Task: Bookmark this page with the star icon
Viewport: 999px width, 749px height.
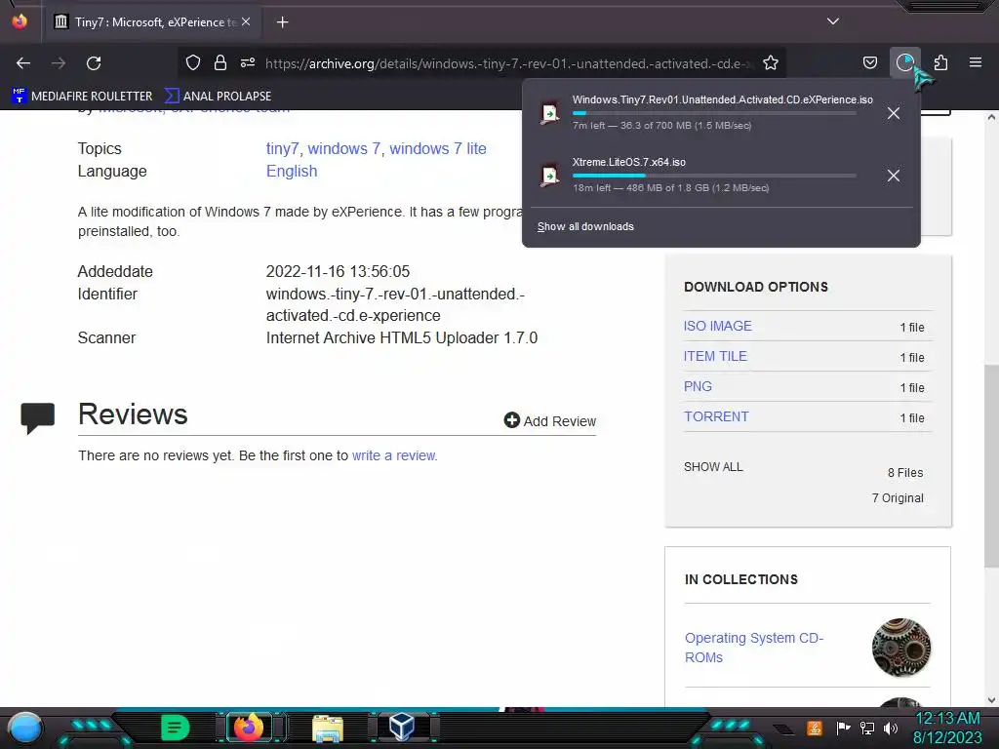Action: 771,63
